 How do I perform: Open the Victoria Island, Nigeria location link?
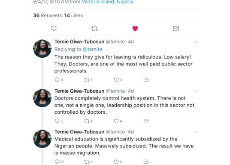coord(107,2)
